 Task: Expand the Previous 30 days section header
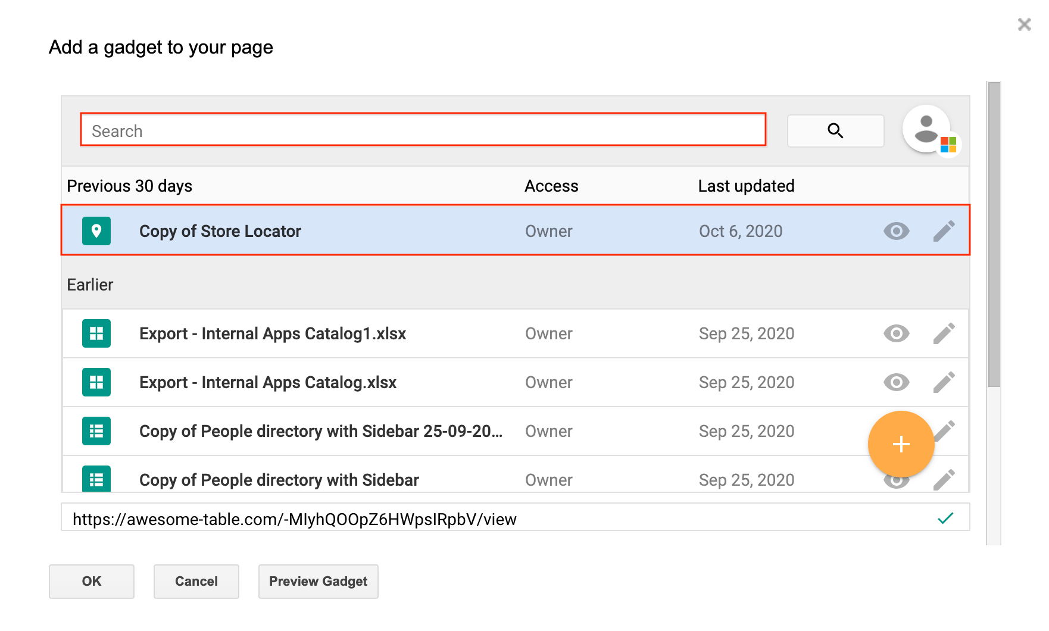pyautogui.click(x=130, y=186)
